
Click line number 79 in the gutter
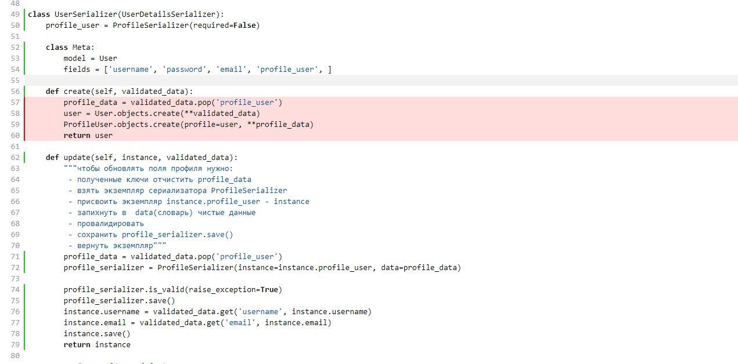point(15,345)
